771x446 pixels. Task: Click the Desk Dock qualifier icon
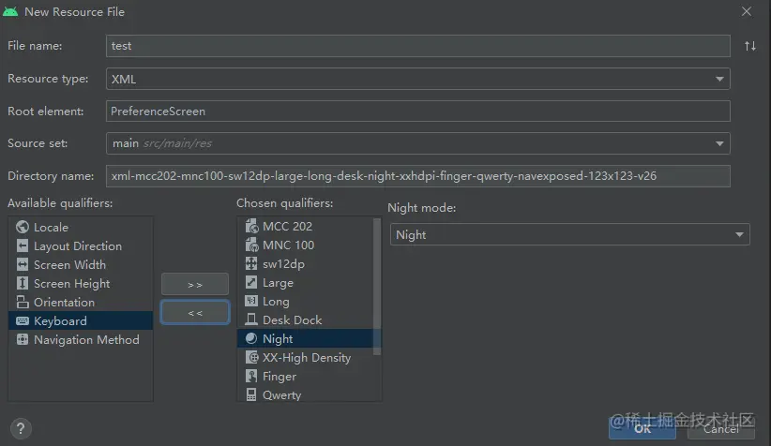(251, 320)
